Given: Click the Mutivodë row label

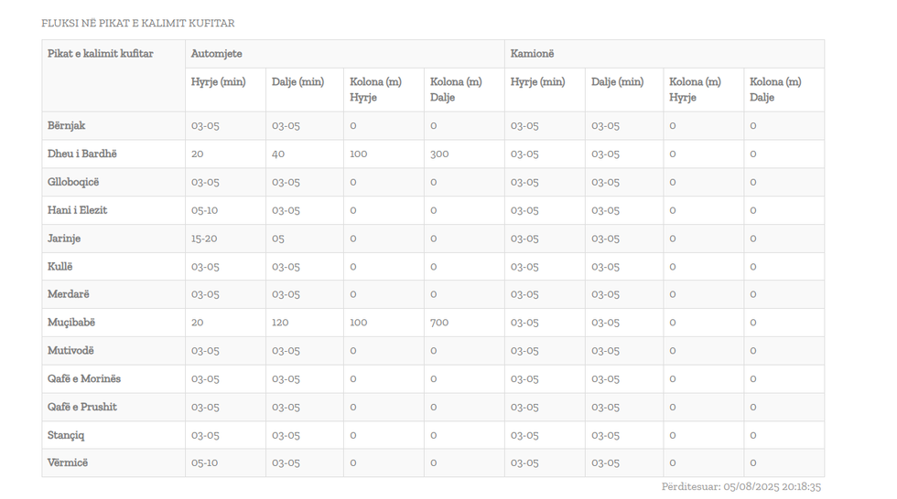Looking at the screenshot, I should tap(71, 351).
